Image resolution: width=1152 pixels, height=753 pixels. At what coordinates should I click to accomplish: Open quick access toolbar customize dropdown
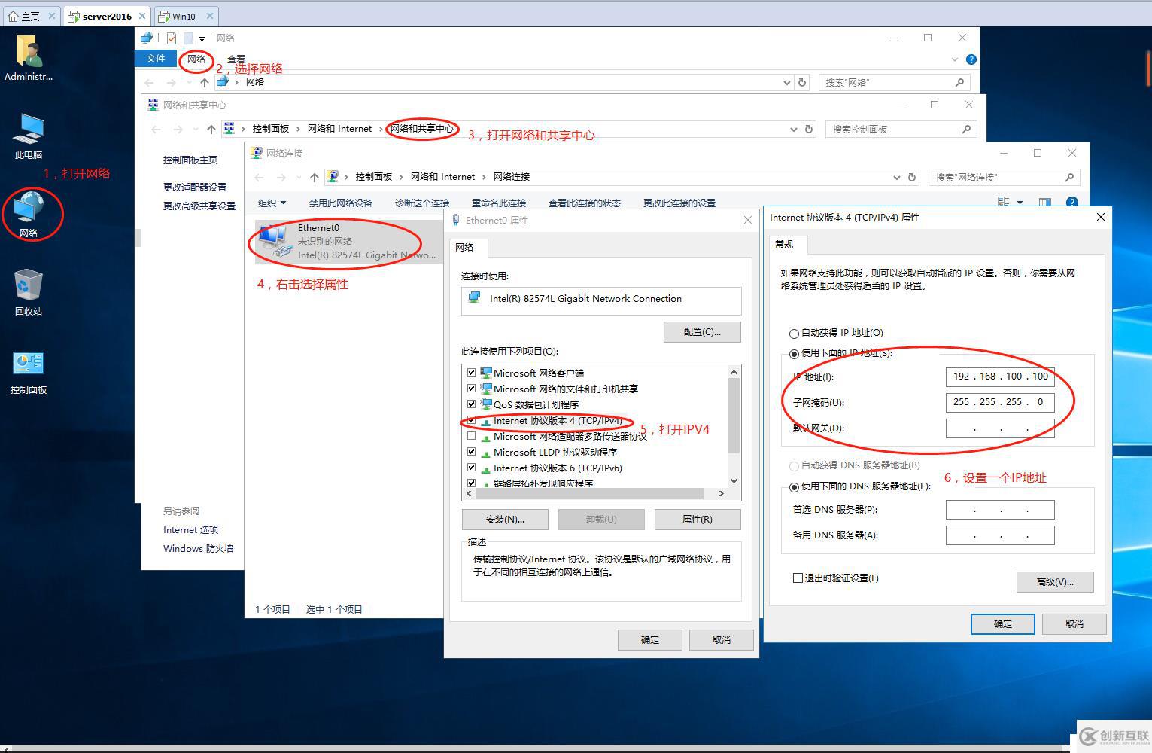(x=202, y=38)
